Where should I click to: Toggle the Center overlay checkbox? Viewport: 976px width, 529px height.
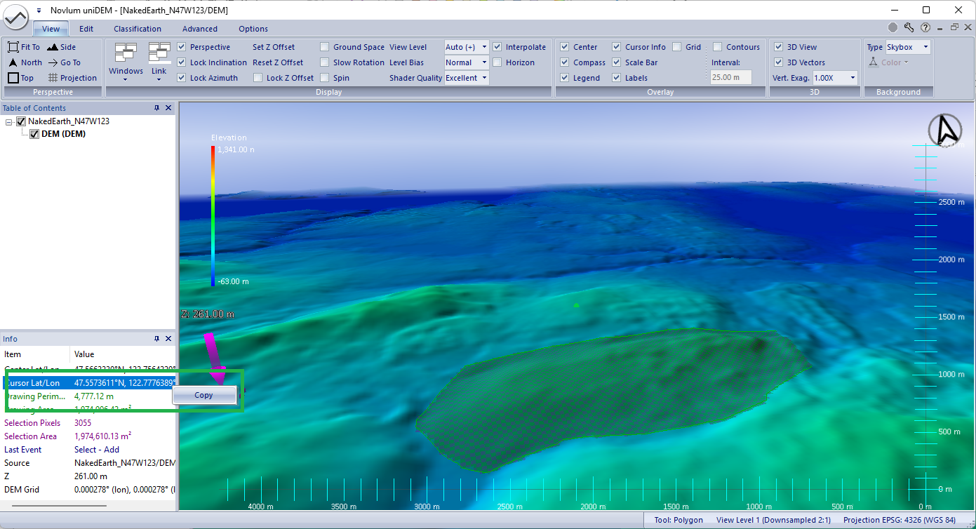565,47
